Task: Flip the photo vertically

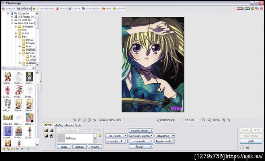Action: (89, 120)
